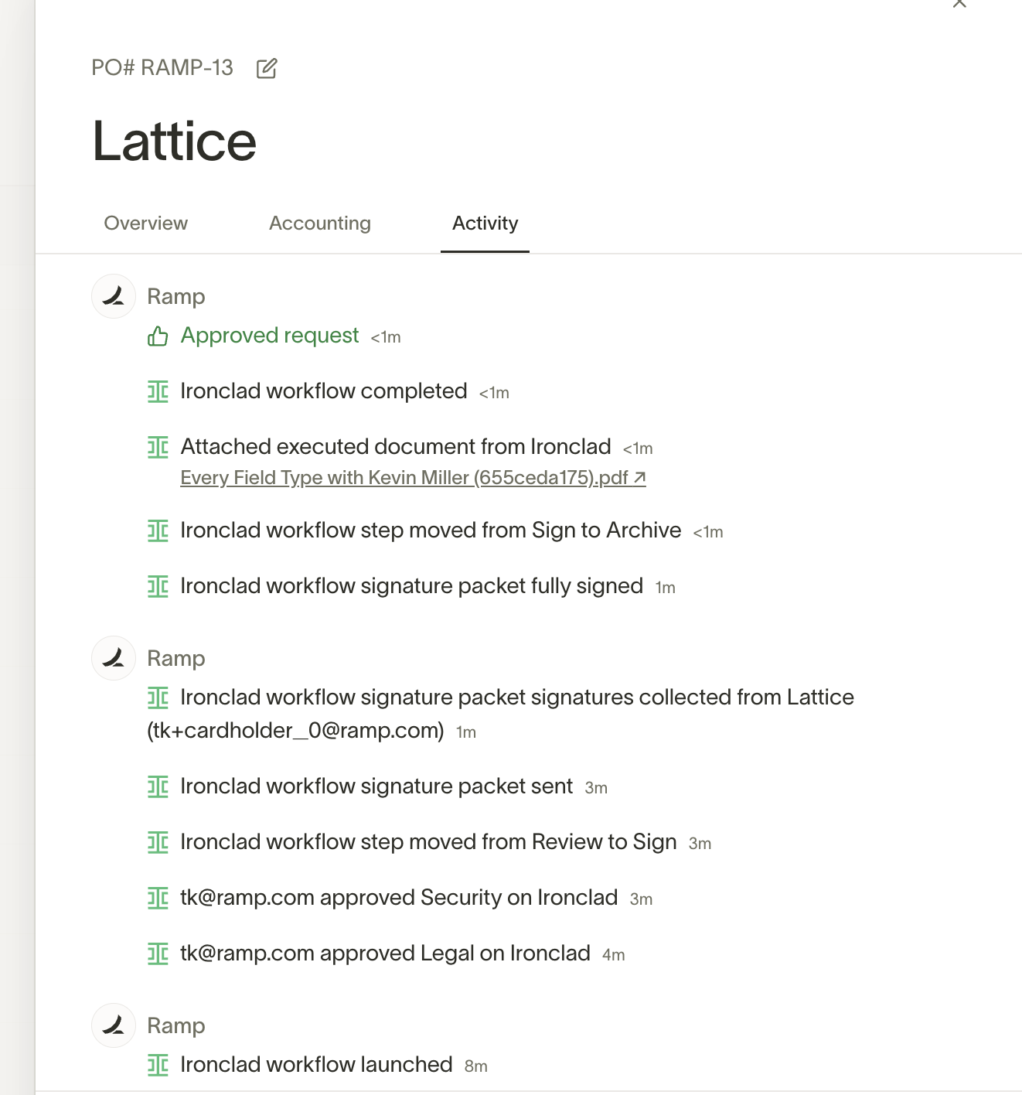Click the '8m' timestamp on workflow launched
This screenshot has height=1095, width=1022.
476,1066
